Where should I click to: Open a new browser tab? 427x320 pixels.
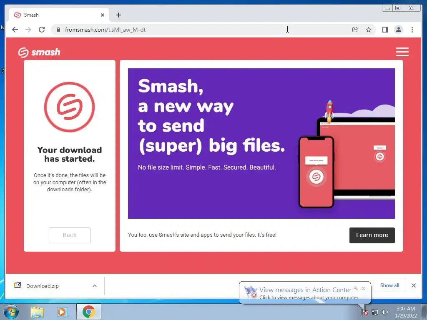[118, 15]
